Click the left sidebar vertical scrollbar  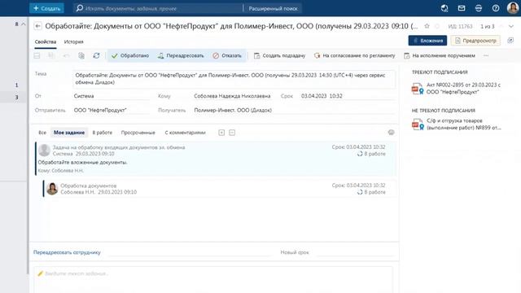point(28,146)
